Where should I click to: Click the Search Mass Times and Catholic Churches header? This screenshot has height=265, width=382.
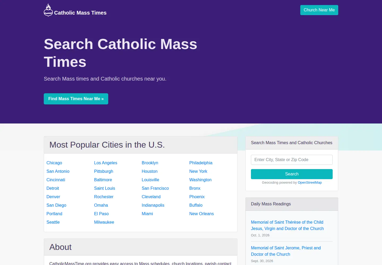pos(292,143)
